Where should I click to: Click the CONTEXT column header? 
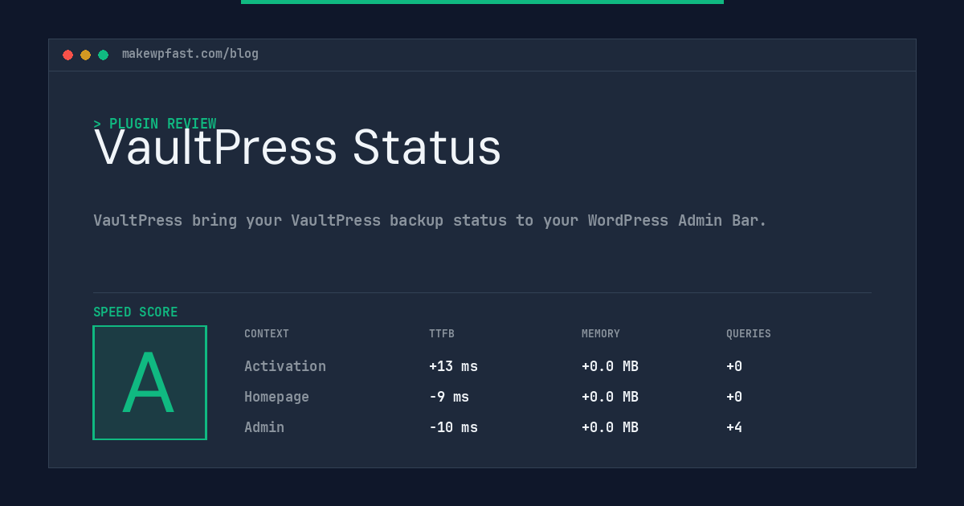pyautogui.click(x=267, y=334)
